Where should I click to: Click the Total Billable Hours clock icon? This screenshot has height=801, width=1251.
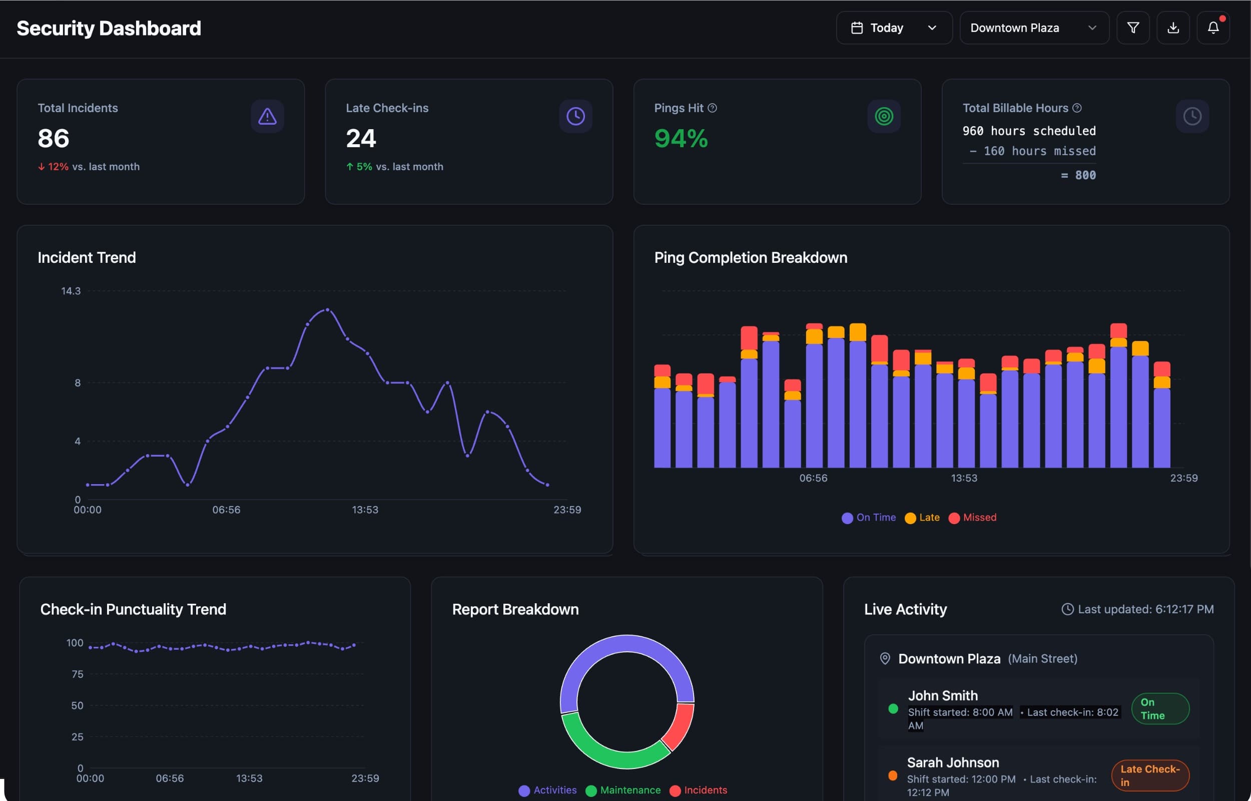[x=1192, y=116]
